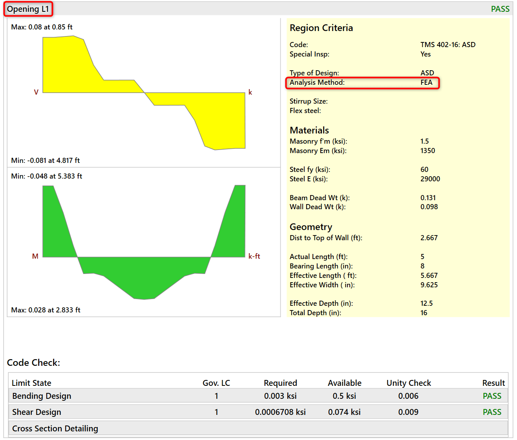
Task: Click the Opening L1 title
Action: [x=28, y=9]
